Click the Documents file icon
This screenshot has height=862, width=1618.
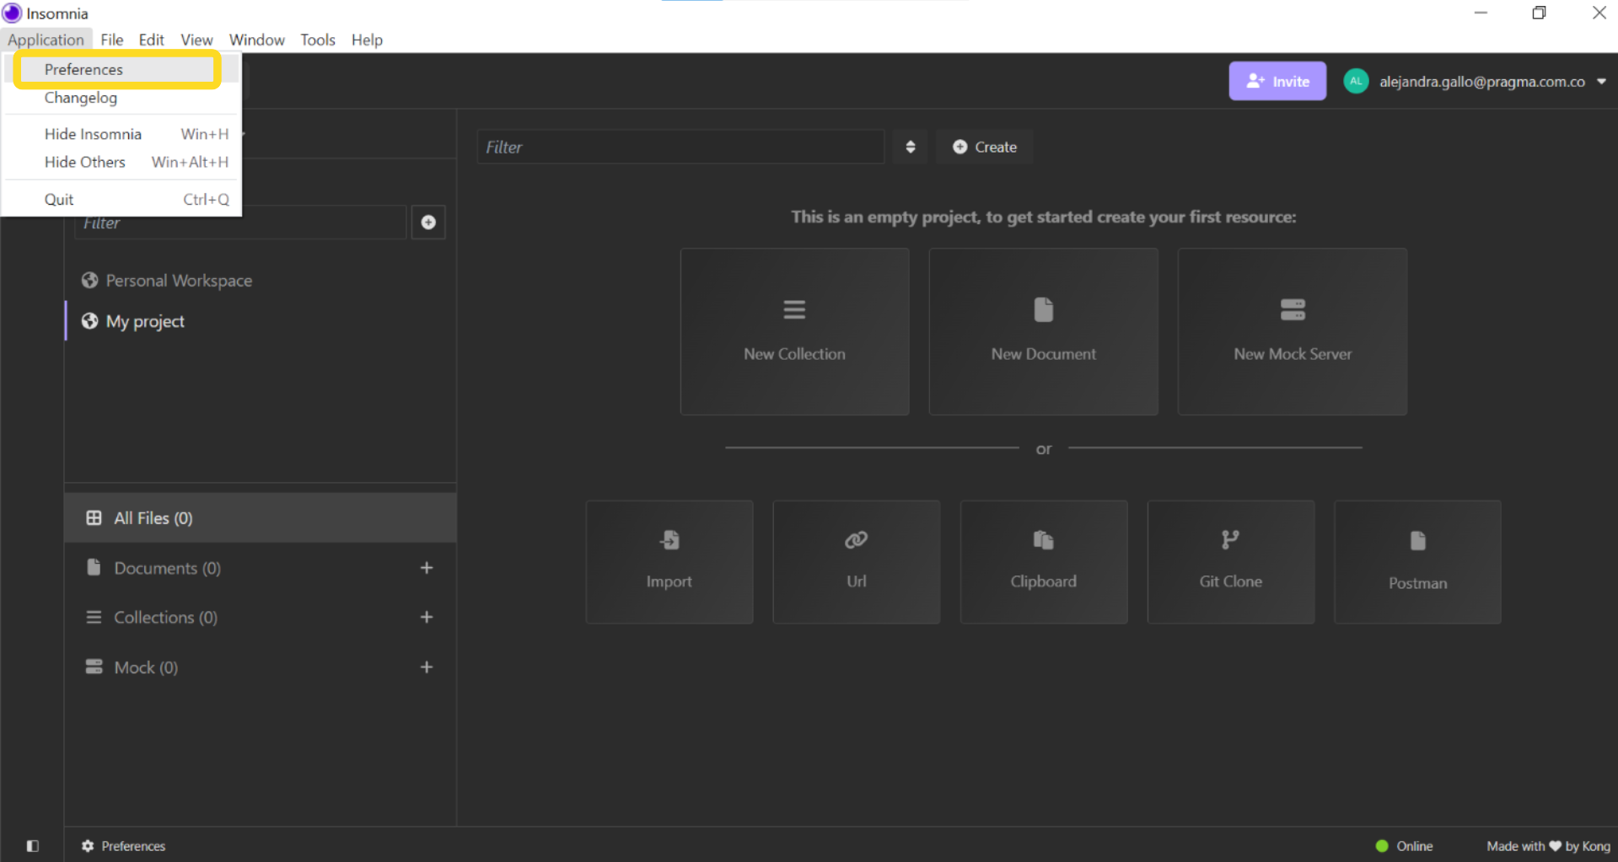tap(94, 567)
